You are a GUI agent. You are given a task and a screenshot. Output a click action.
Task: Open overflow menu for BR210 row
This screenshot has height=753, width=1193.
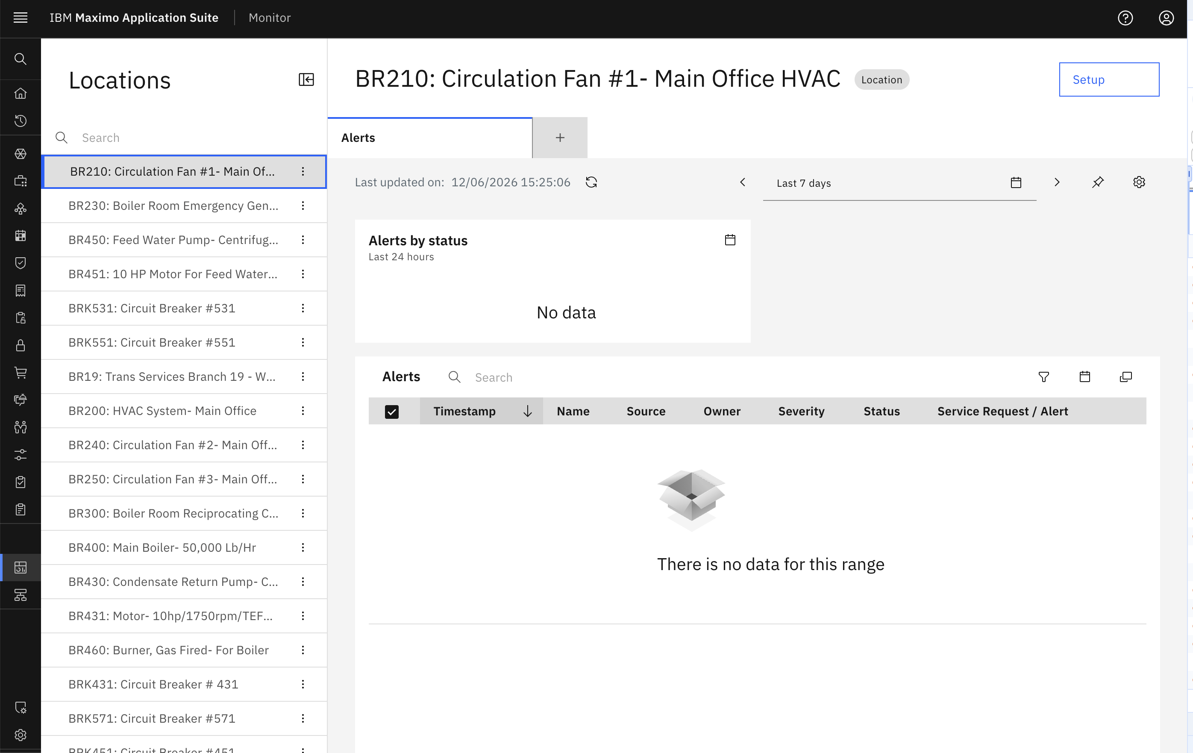coord(303,171)
